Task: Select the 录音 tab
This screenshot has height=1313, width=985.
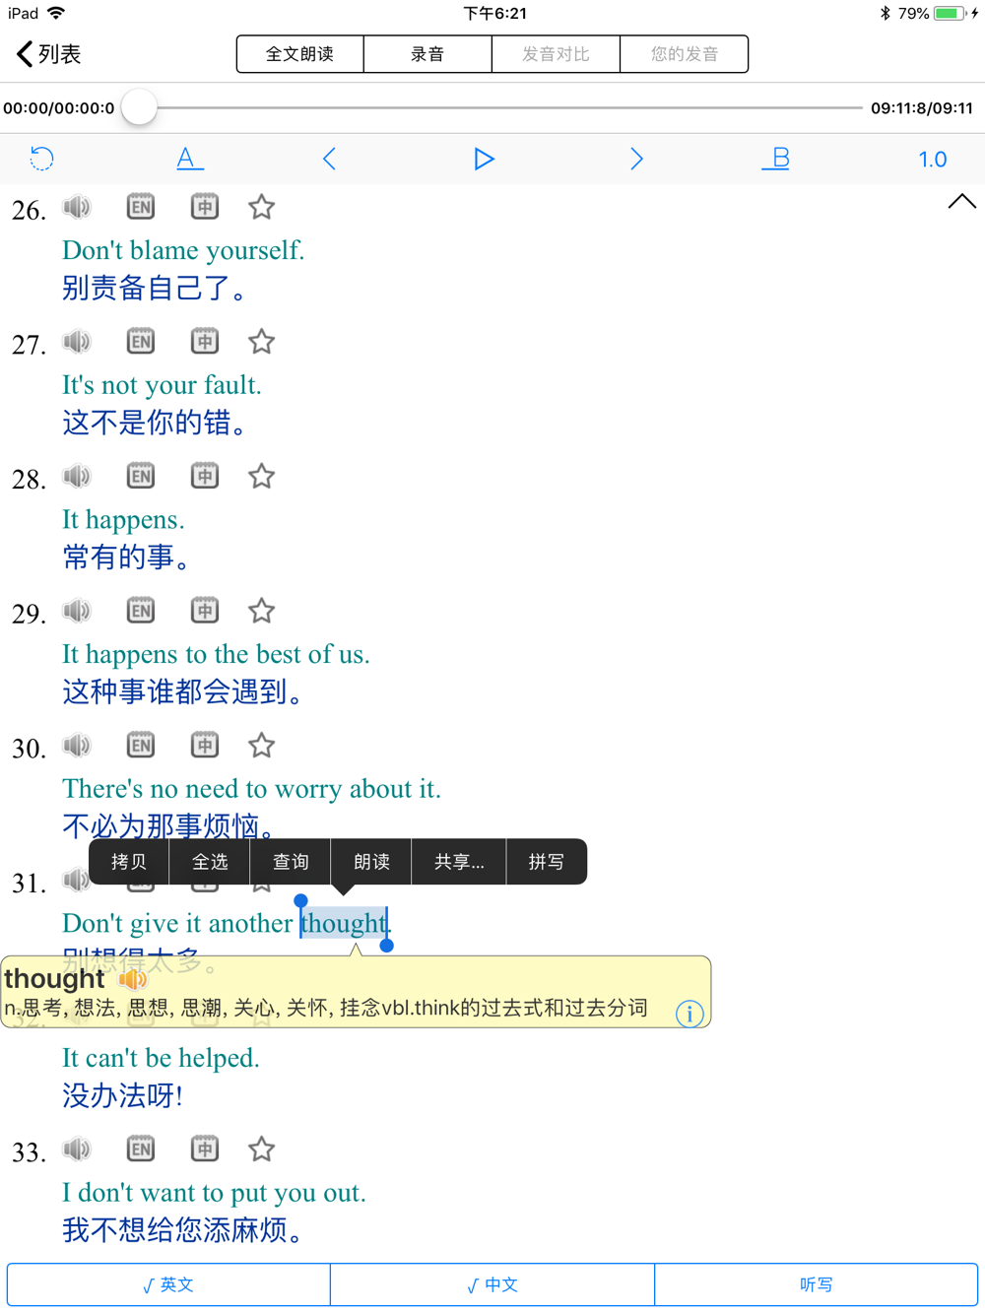Action: 427,54
